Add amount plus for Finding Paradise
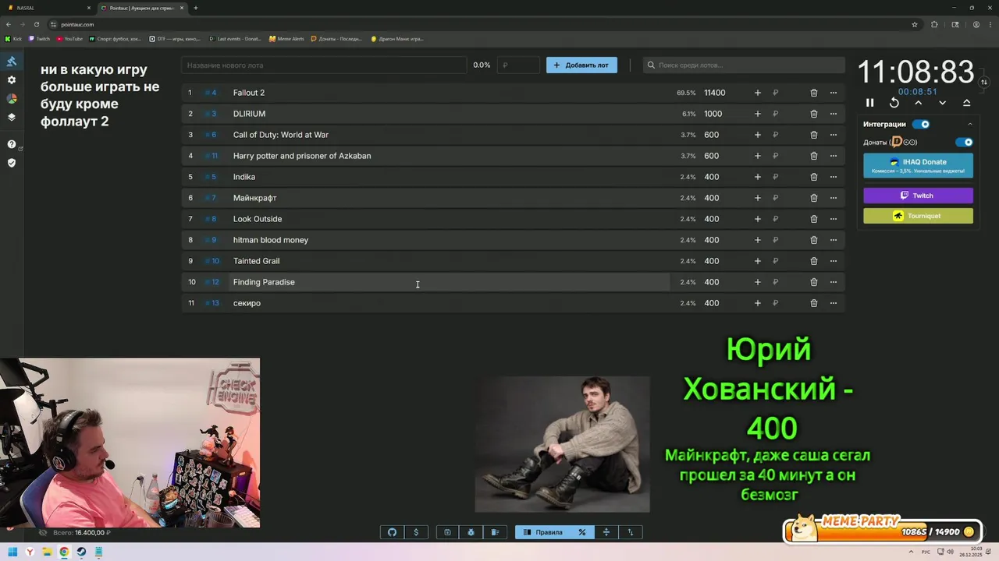This screenshot has width=999, height=561. coord(757,282)
